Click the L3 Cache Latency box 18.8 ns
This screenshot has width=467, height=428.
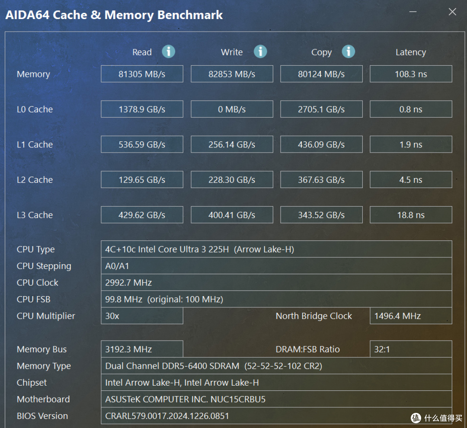pyautogui.click(x=411, y=215)
